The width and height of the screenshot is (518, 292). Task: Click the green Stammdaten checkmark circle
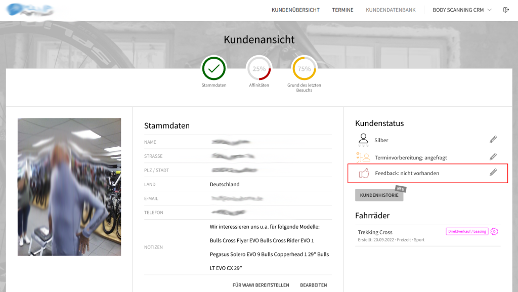[x=213, y=68]
